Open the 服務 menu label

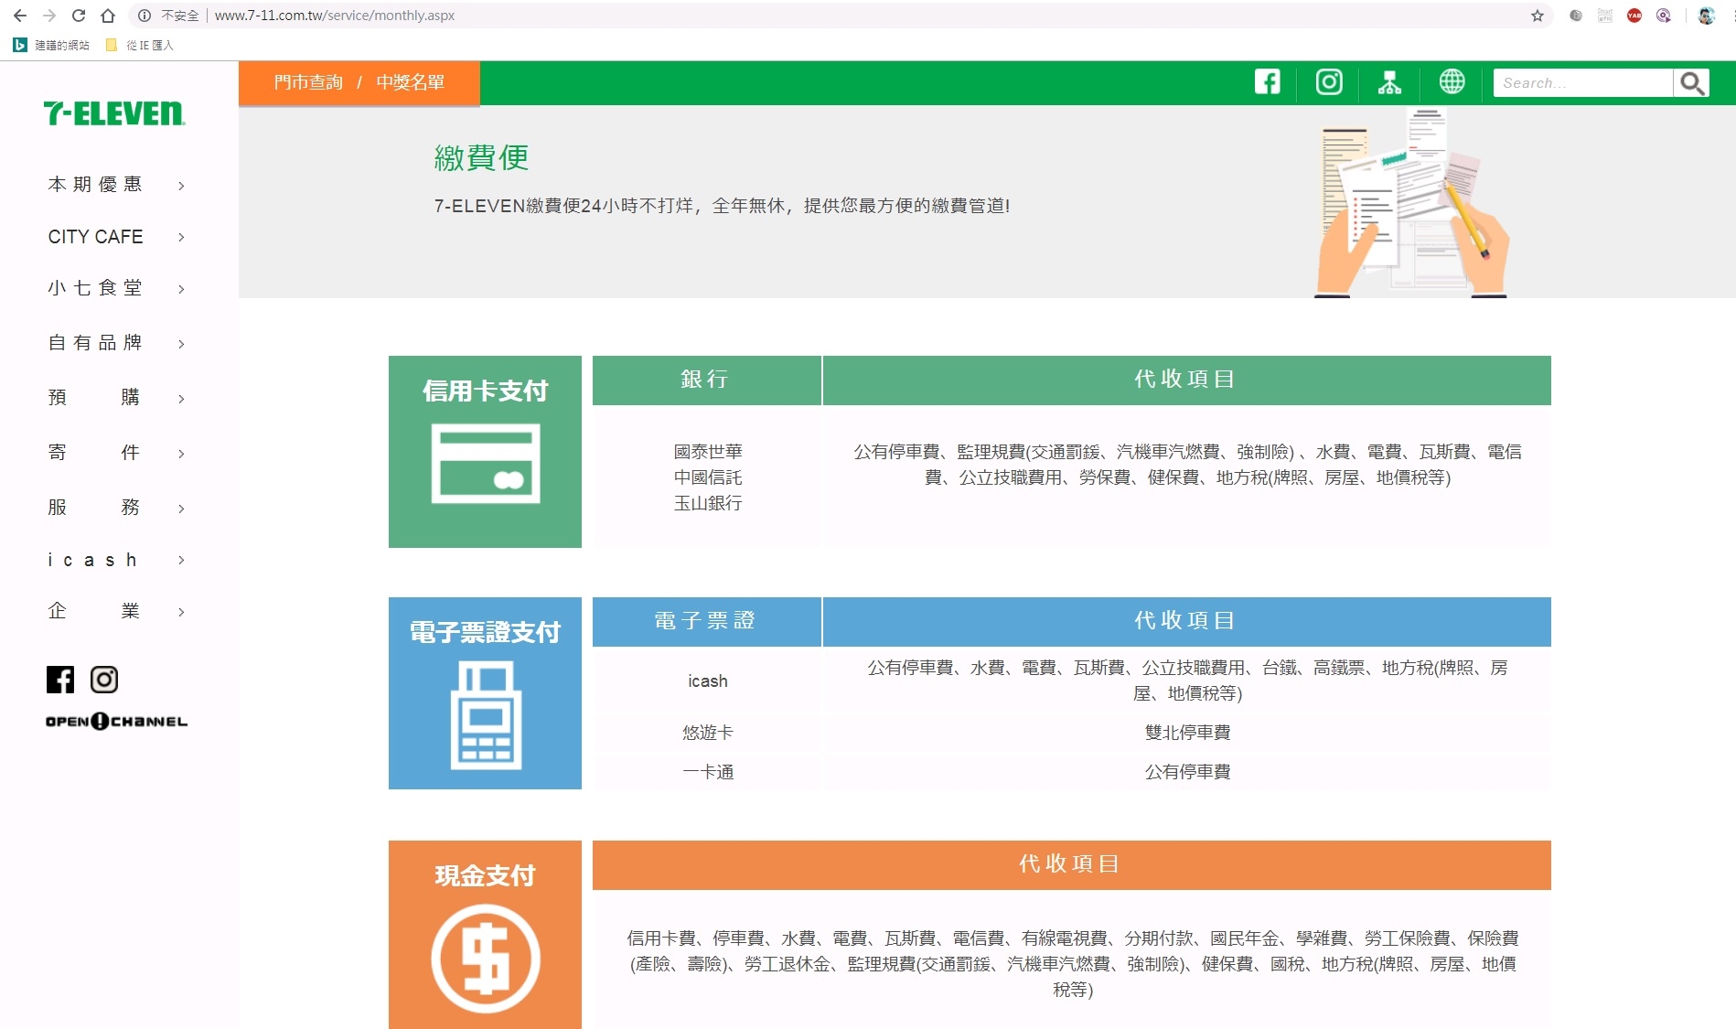94,508
